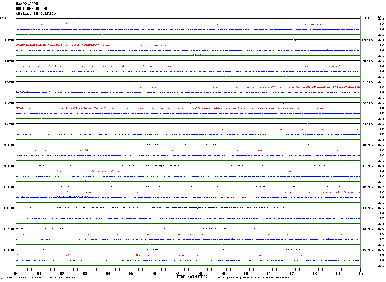Click the date text 'Dec22,2025'
Image resolution: width=386 pixels, height=282 pixels.
click(x=27, y=4)
